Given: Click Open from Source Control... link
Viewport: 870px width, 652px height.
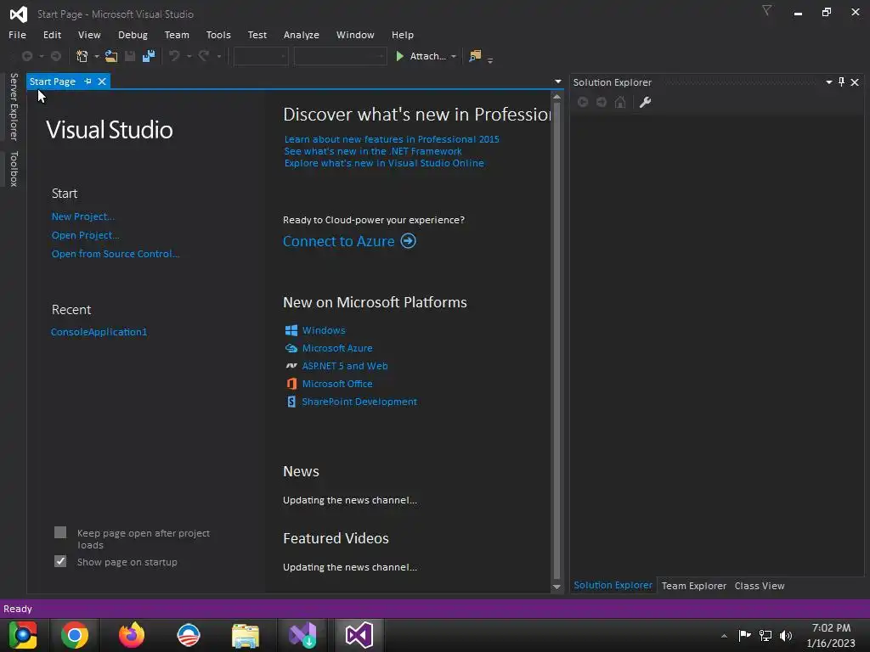Looking at the screenshot, I should [116, 253].
